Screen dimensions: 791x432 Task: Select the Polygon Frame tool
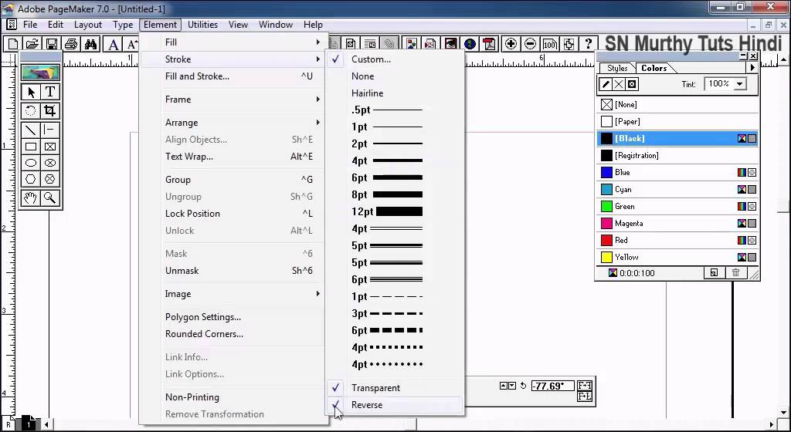[x=50, y=179]
